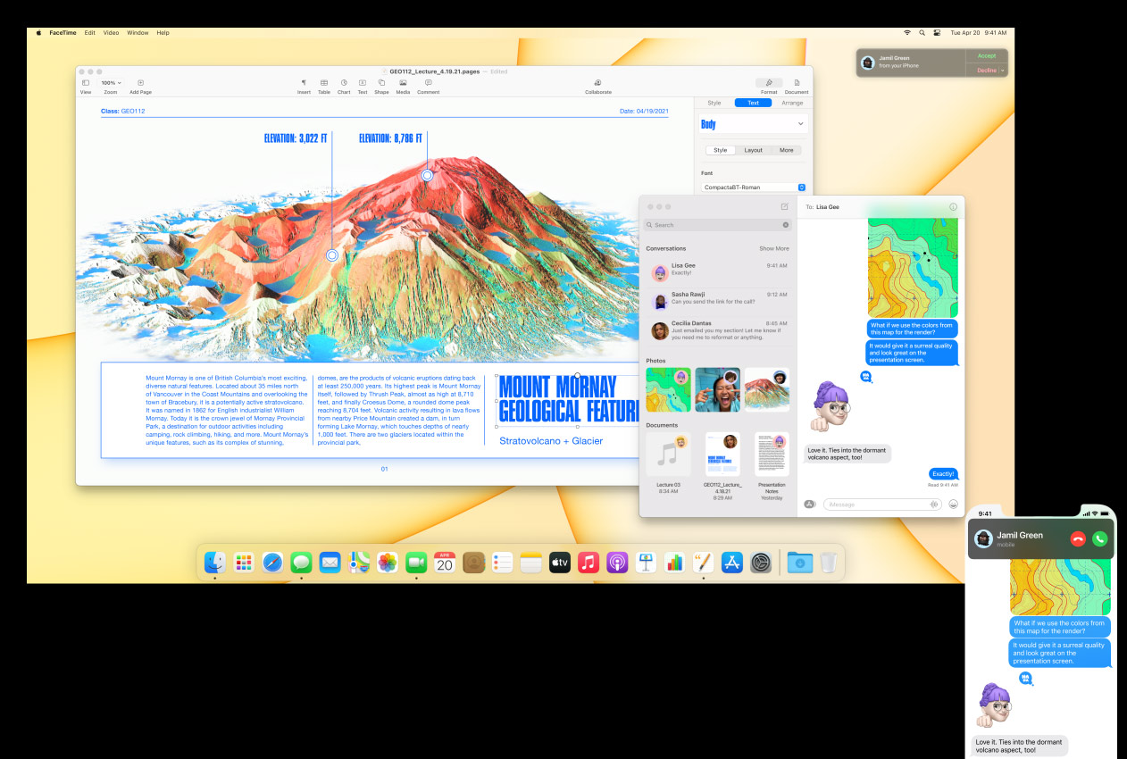This screenshot has height=759, width=1127.
Task: Add a Comment via toolbar icon
Action: click(x=428, y=83)
